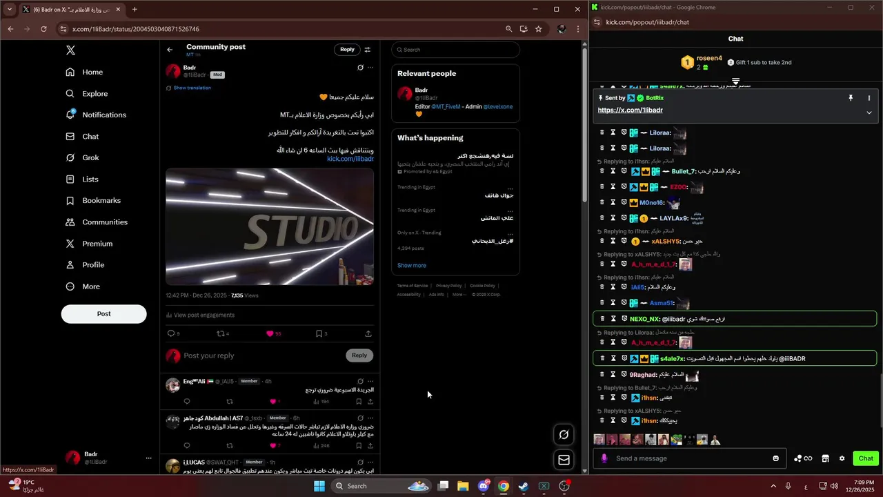Open Grok in X sidebar
Image resolution: width=883 pixels, height=497 pixels.
point(82,158)
